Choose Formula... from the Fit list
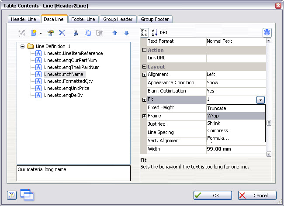This screenshot has height=206, width=284. pos(236,138)
